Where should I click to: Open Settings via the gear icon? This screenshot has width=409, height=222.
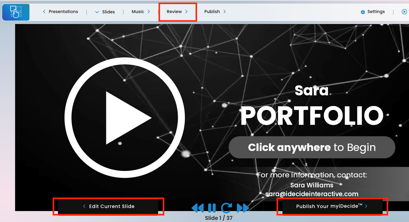pos(363,12)
